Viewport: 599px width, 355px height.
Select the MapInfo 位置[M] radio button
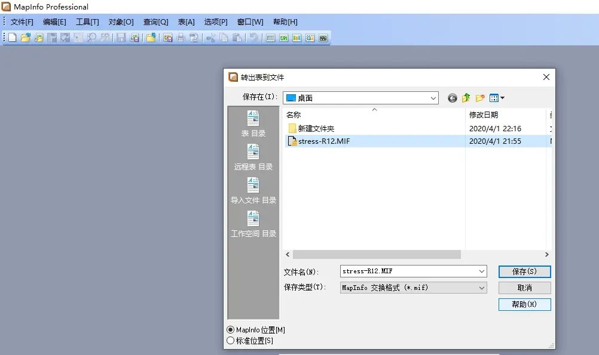[x=230, y=329]
